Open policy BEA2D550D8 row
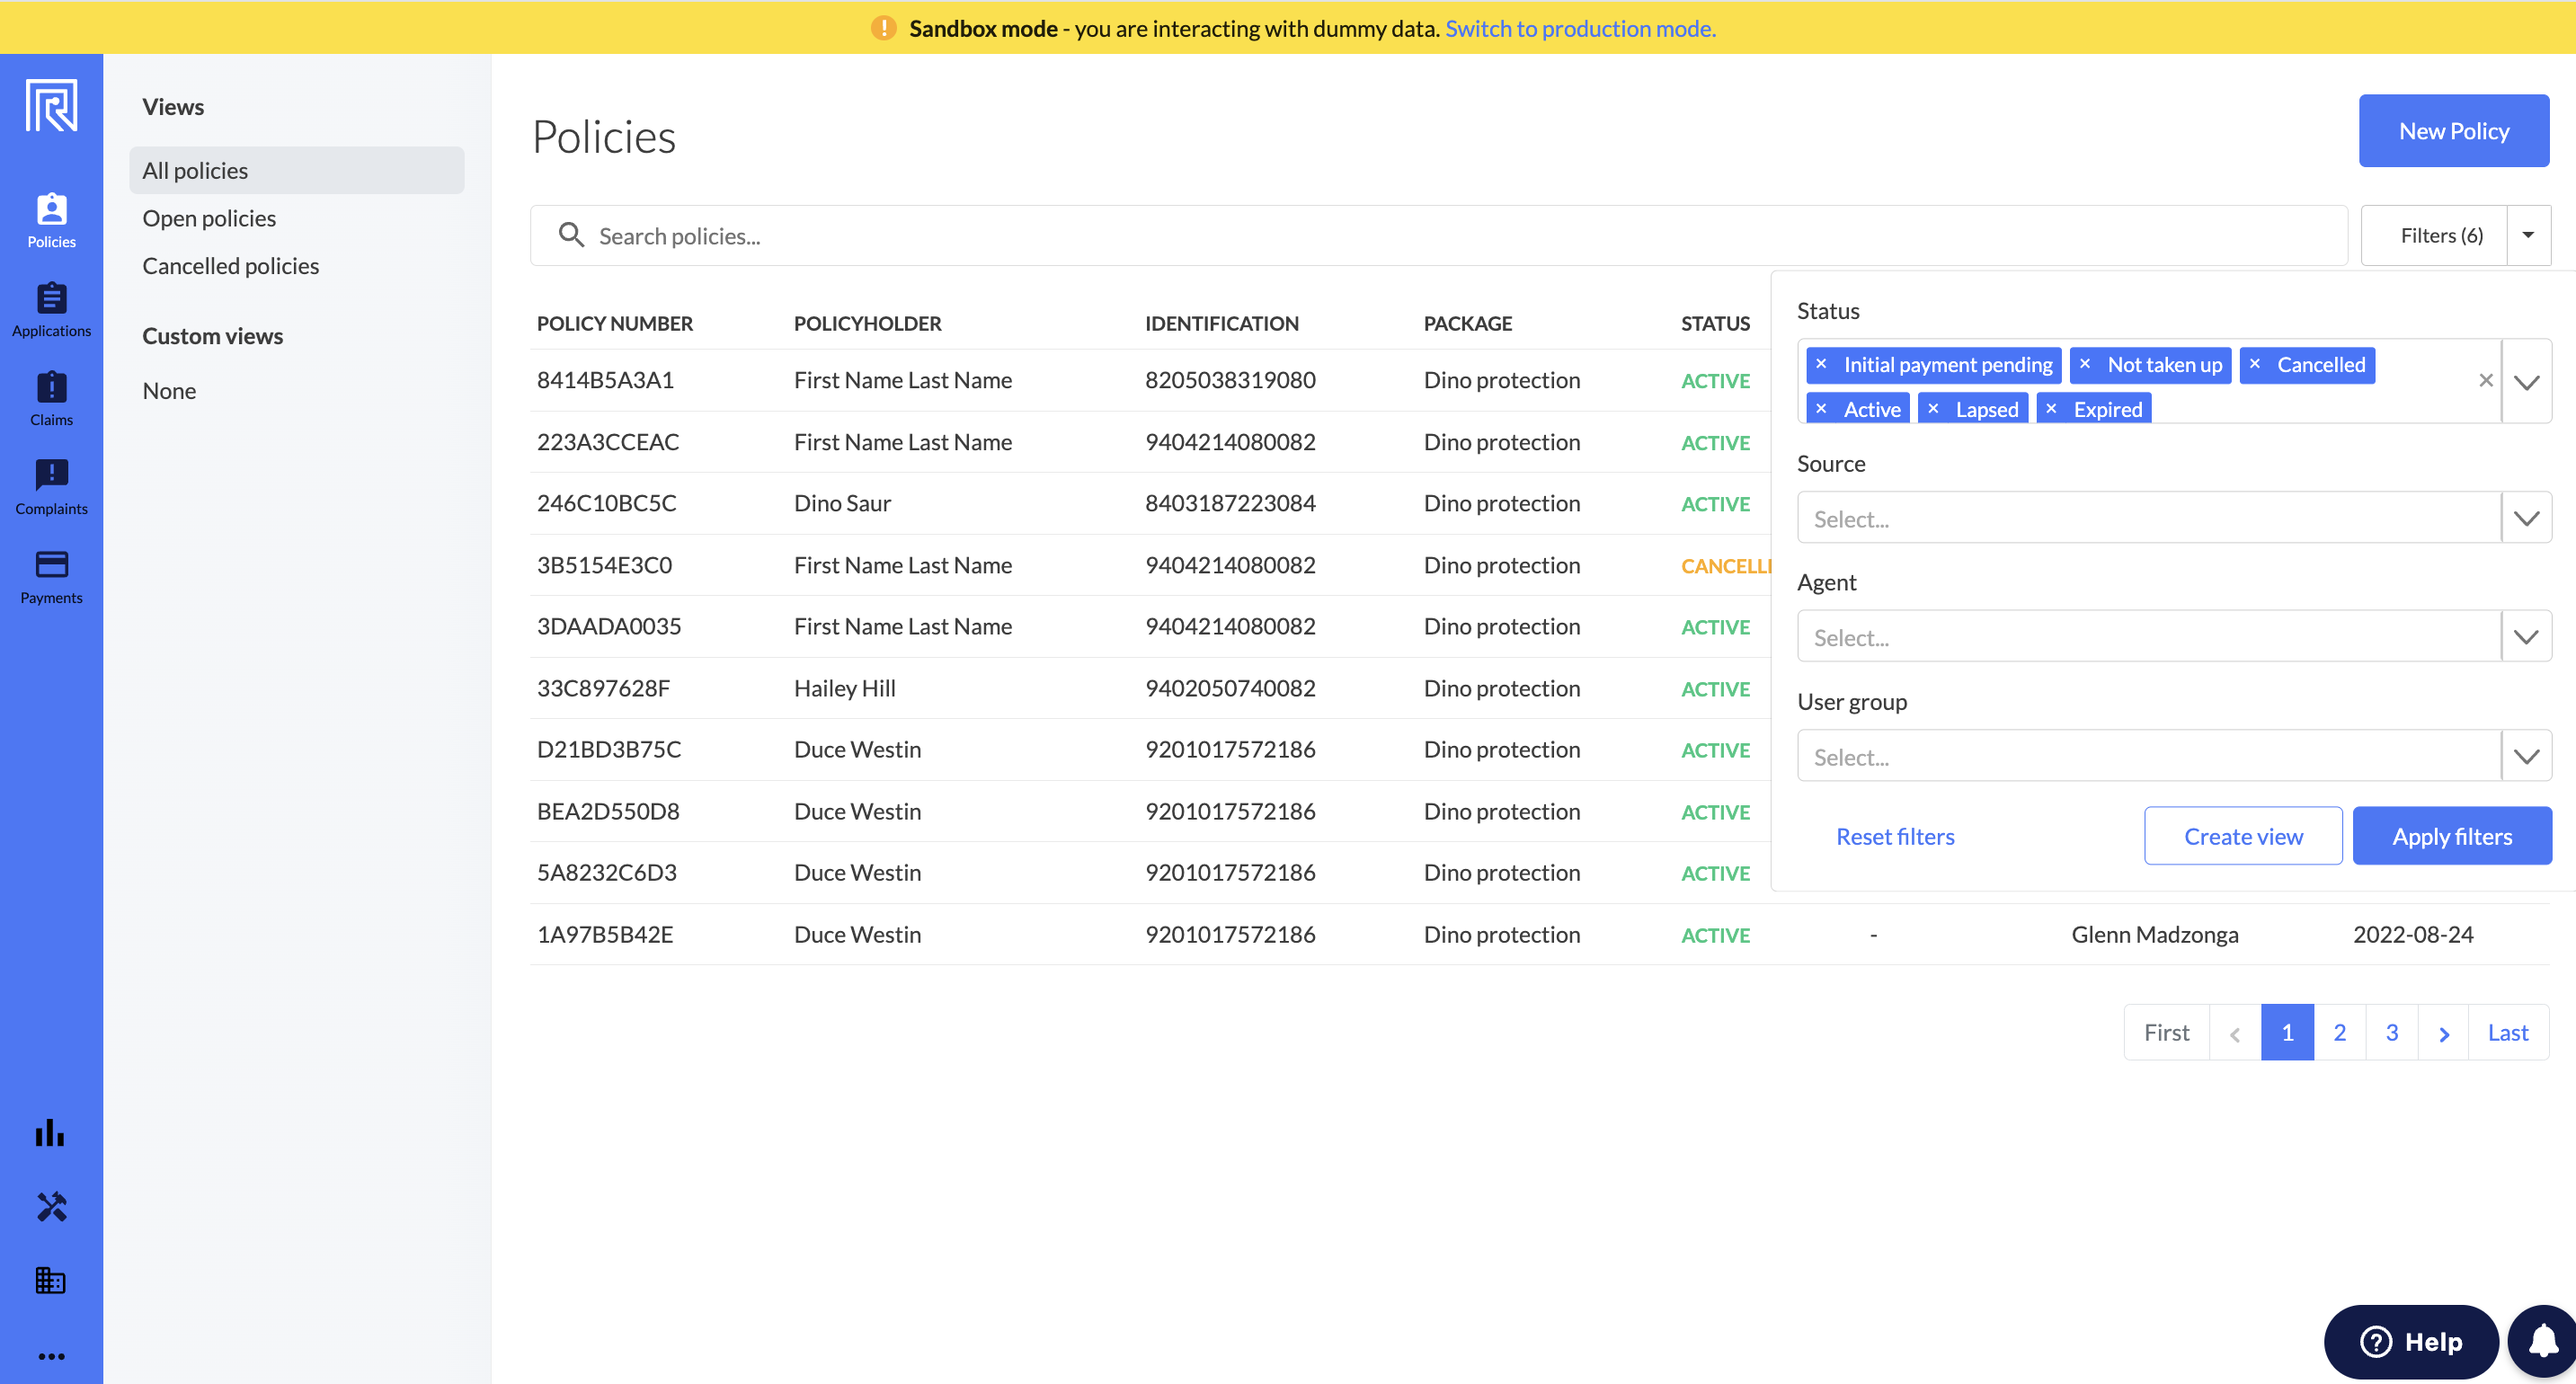This screenshot has width=2576, height=1384. pos(1150,811)
